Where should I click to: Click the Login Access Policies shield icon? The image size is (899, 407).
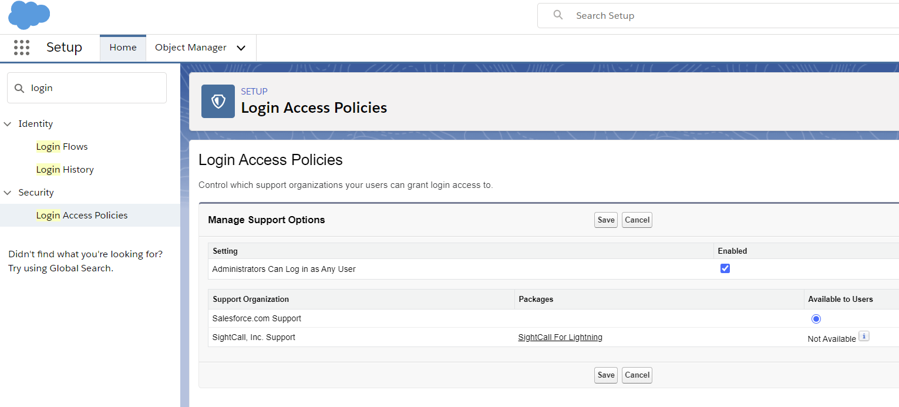click(218, 102)
